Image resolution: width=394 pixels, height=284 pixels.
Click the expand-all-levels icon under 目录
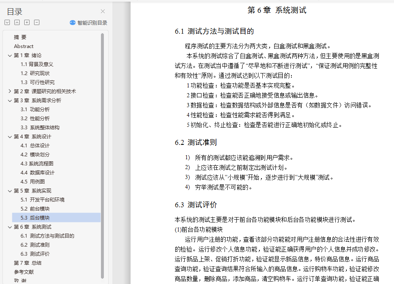(x=7, y=23)
